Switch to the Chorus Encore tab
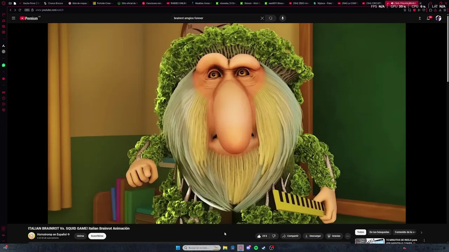Image resolution: width=449 pixels, height=252 pixels. pyautogui.click(x=54, y=3)
